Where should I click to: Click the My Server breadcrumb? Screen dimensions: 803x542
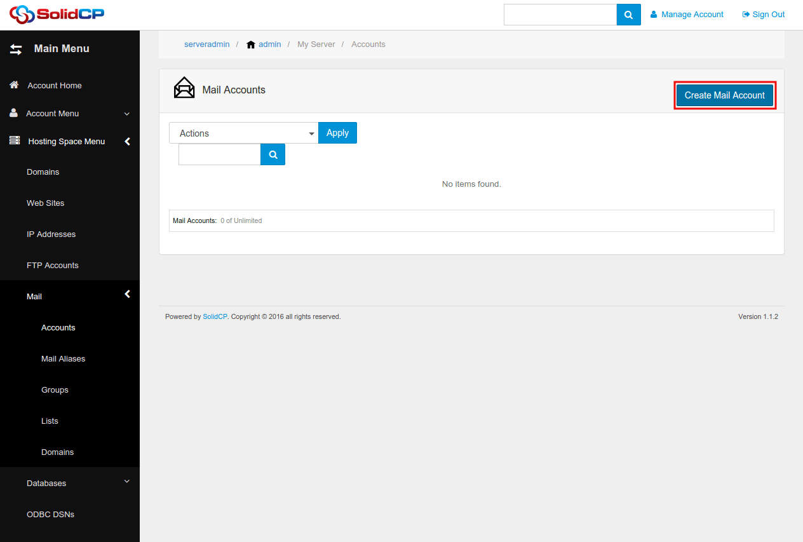point(316,44)
